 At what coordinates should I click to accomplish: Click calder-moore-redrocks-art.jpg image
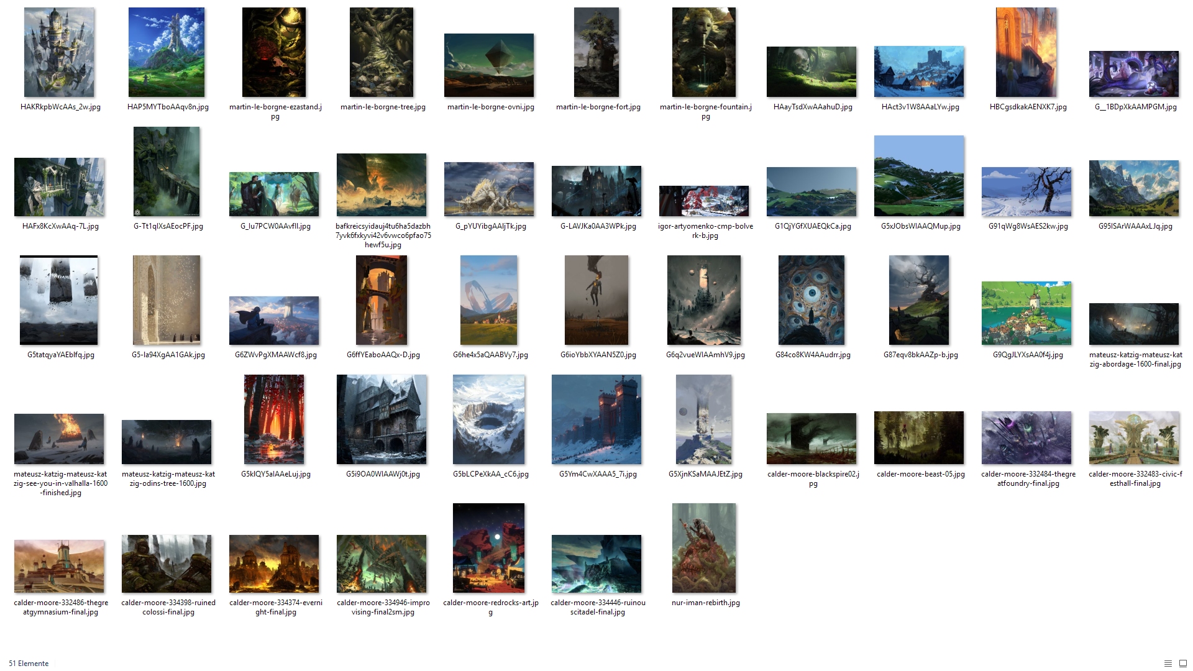pos(489,548)
